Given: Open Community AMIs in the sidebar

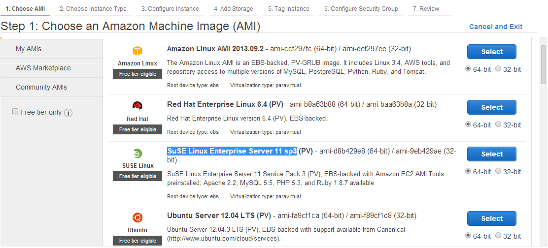Looking at the screenshot, I should coord(52,87).
